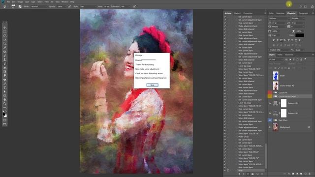Screen dimensions: 315x177
Task: Click the lock icon on Background layer
Action: [x=309, y=127]
